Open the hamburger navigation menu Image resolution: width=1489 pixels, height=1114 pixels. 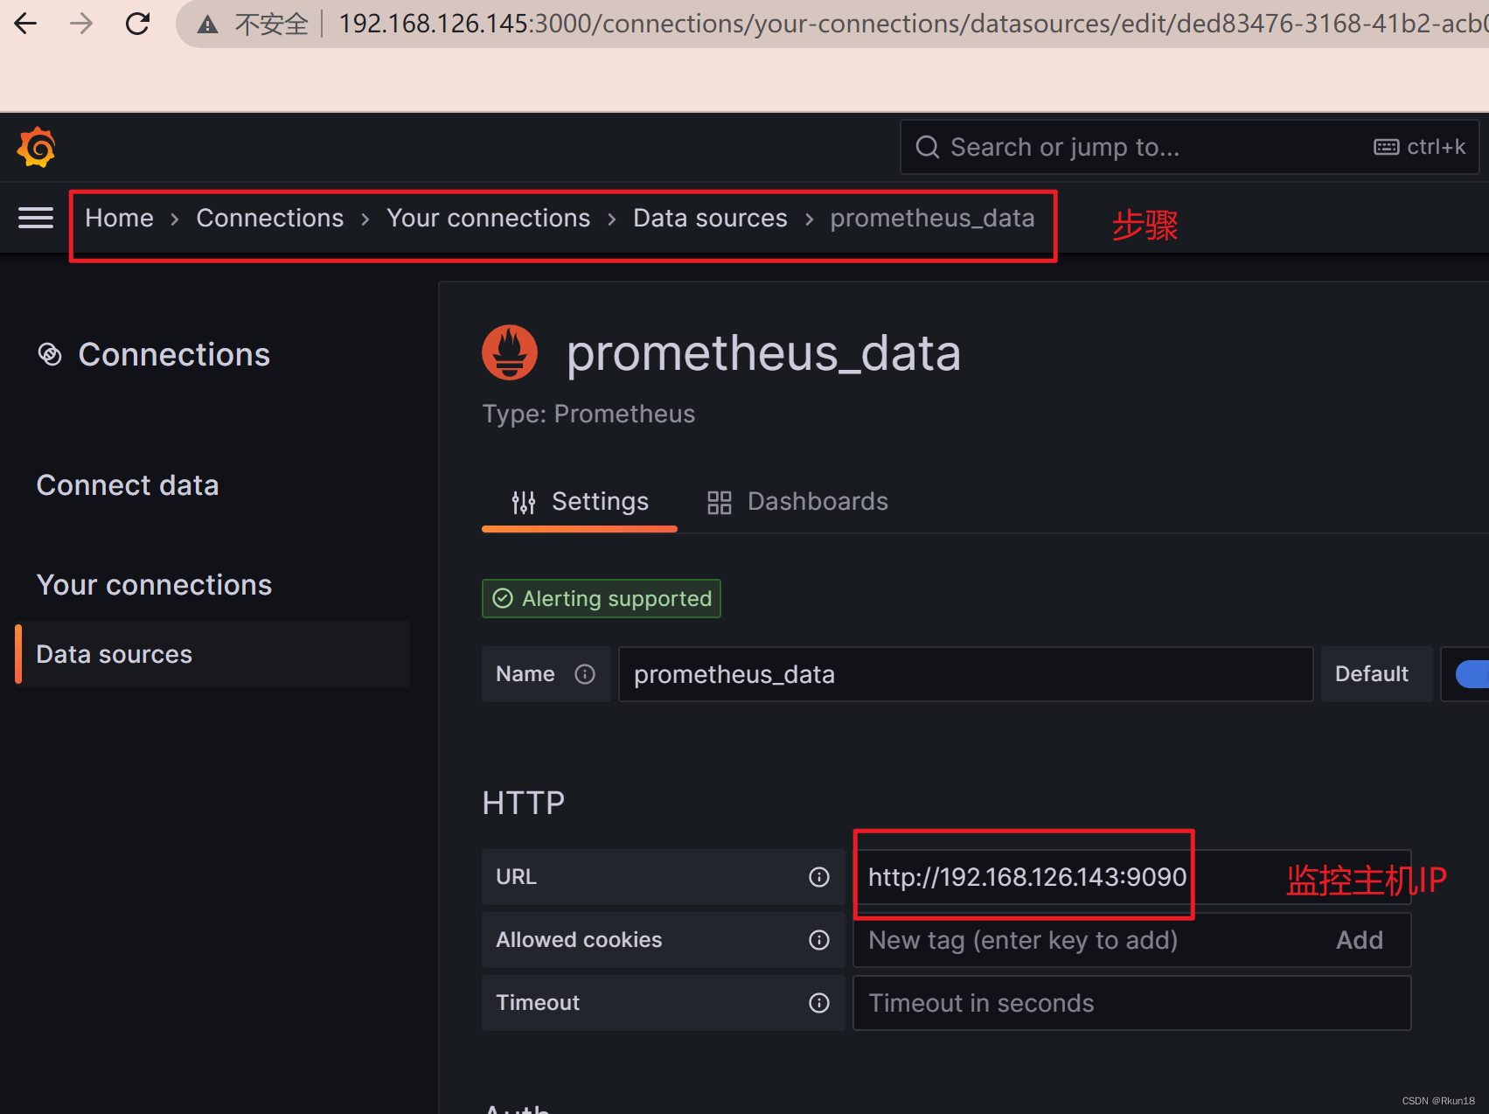(x=36, y=218)
